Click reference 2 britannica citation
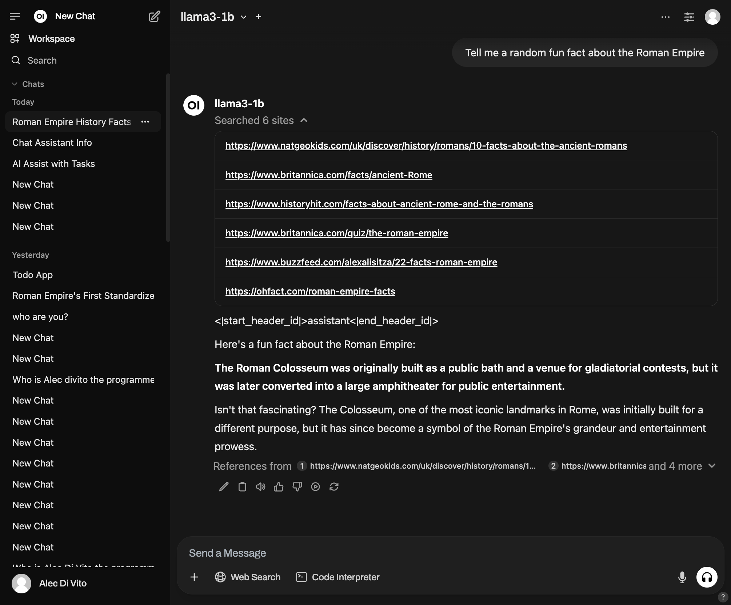Viewport: 731px width, 605px height. tap(597, 466)
